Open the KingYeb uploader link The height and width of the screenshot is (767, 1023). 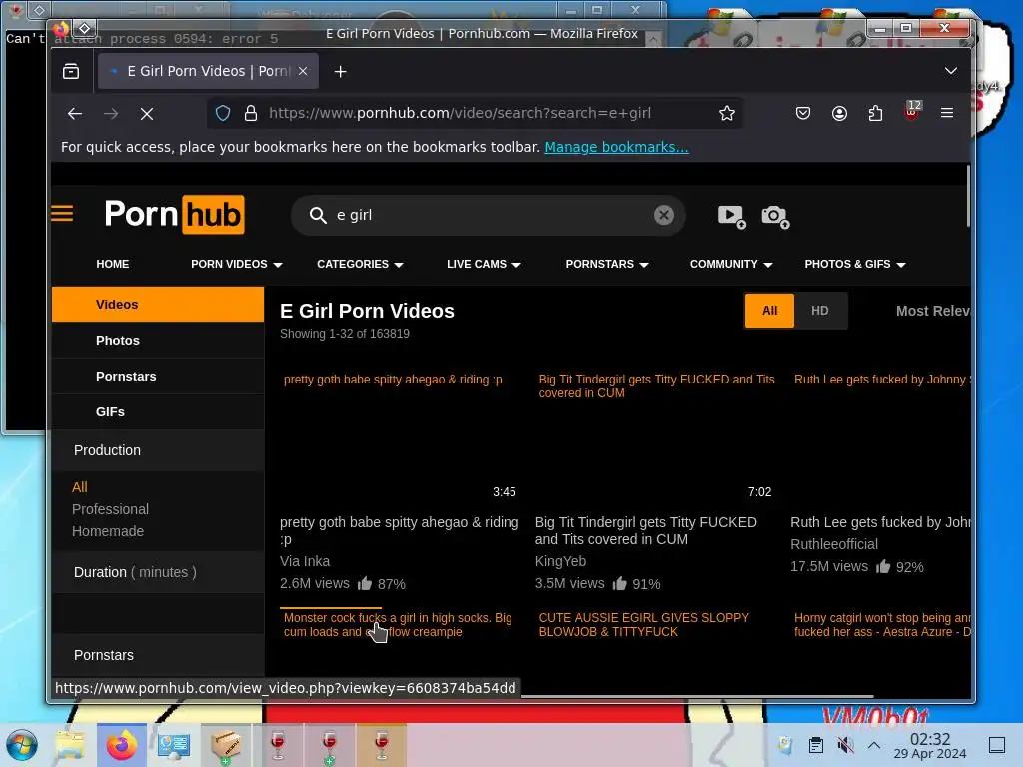point(560,561)
